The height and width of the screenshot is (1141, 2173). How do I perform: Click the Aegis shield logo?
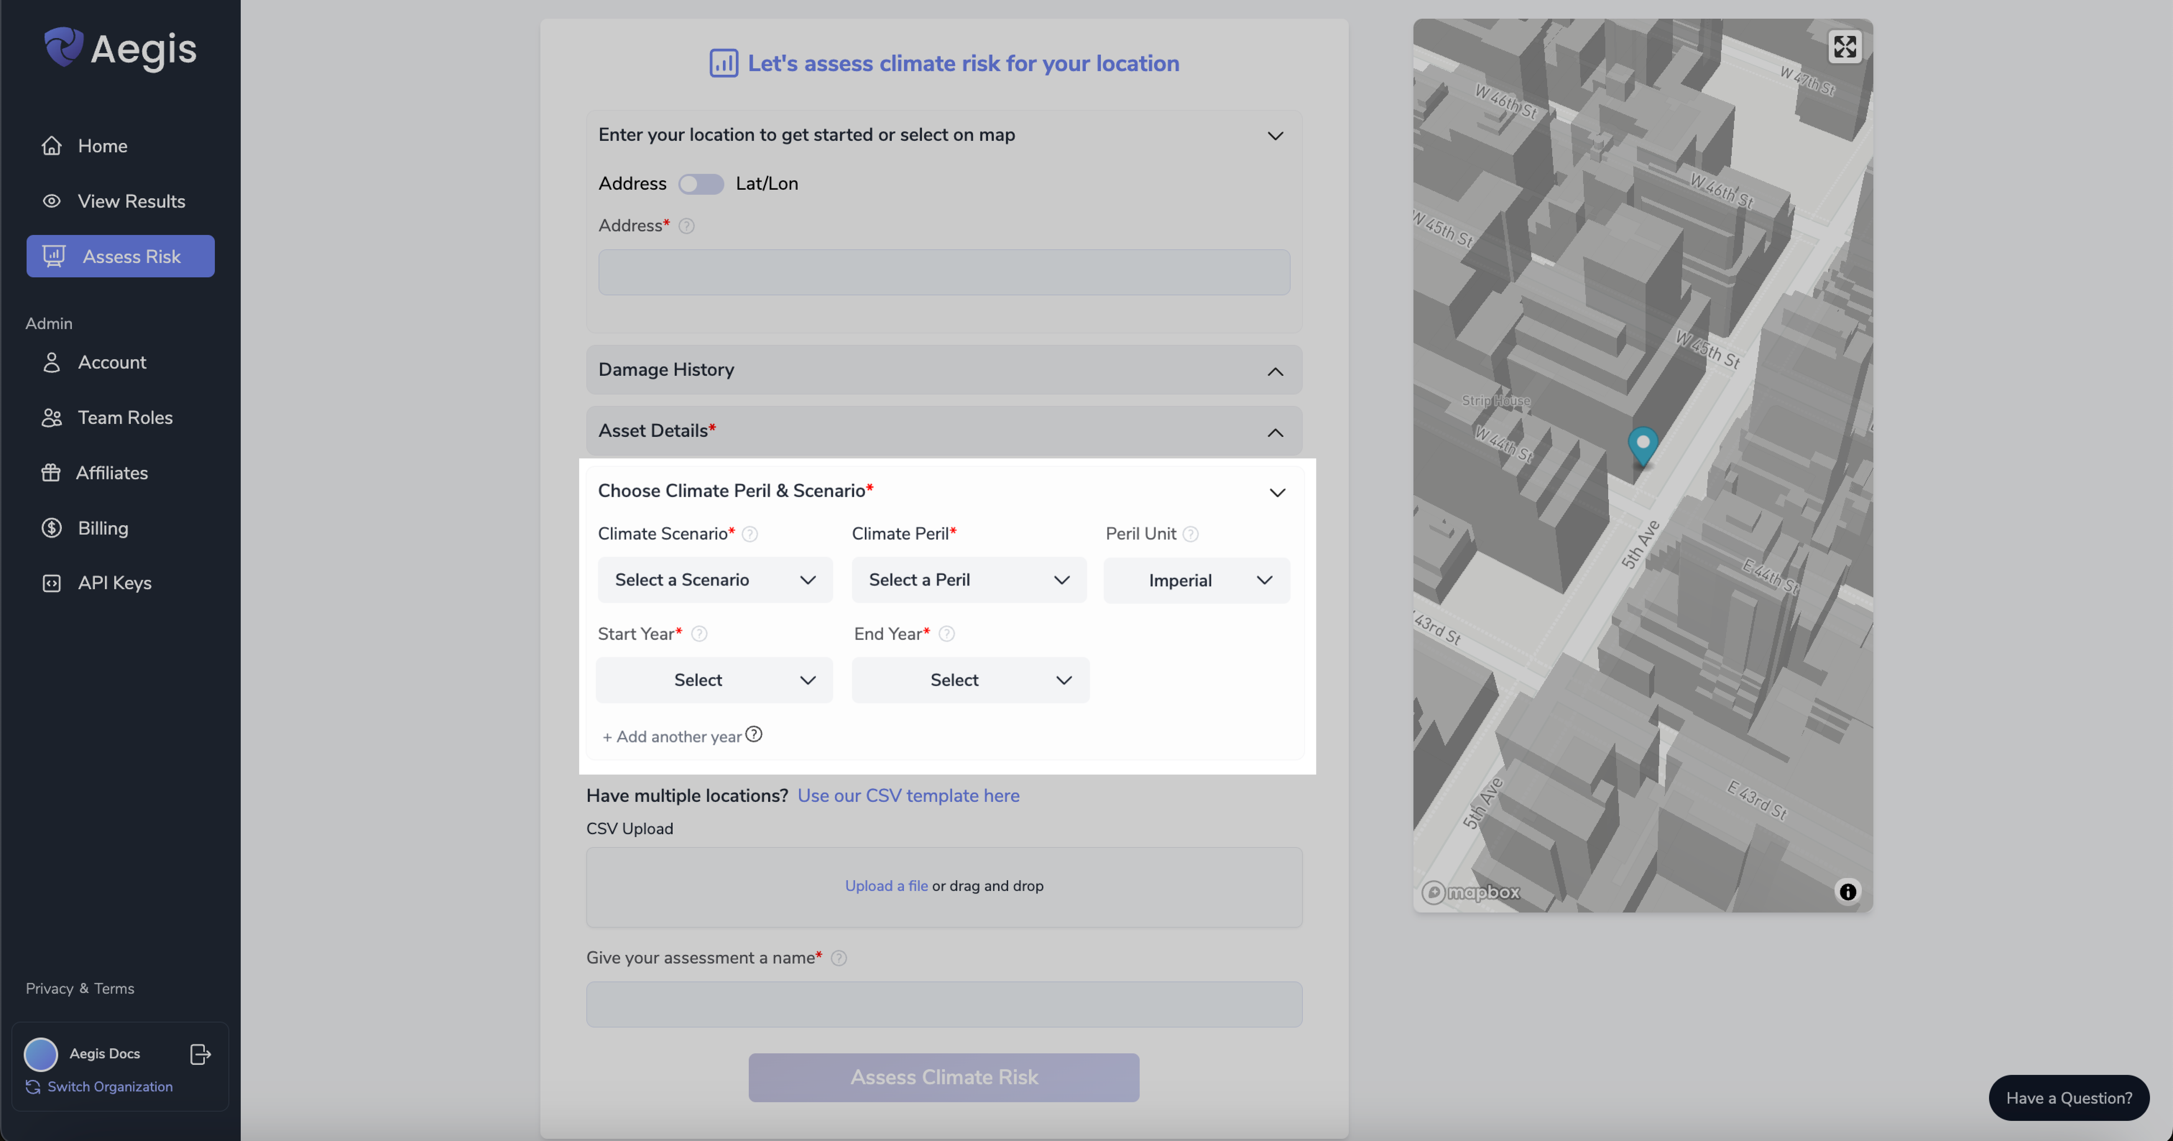coord(63,46)
